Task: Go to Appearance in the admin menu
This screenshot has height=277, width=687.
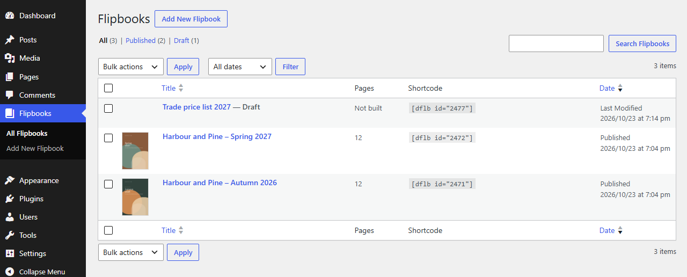Action: tap(43, 180)
